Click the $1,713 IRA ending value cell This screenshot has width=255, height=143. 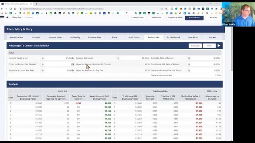point(199,138)
